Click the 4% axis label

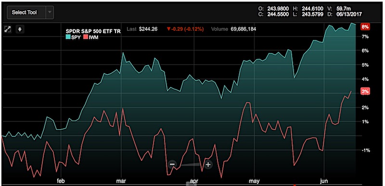click(365, 80)
